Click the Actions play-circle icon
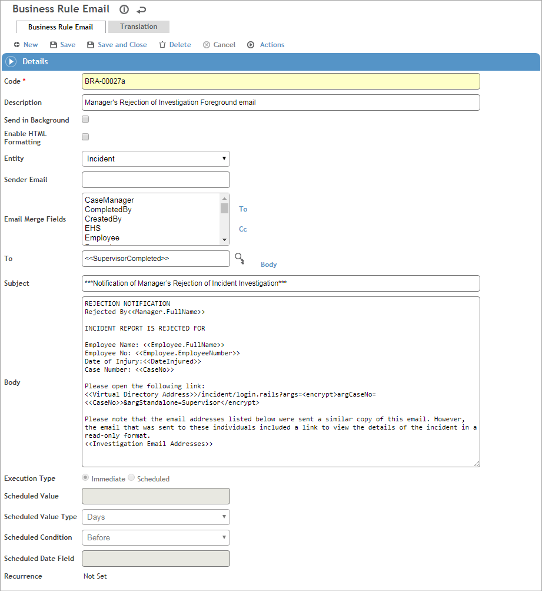Image resolution: width=542 pixels, height=591 pixels. [x=251, y=45]
